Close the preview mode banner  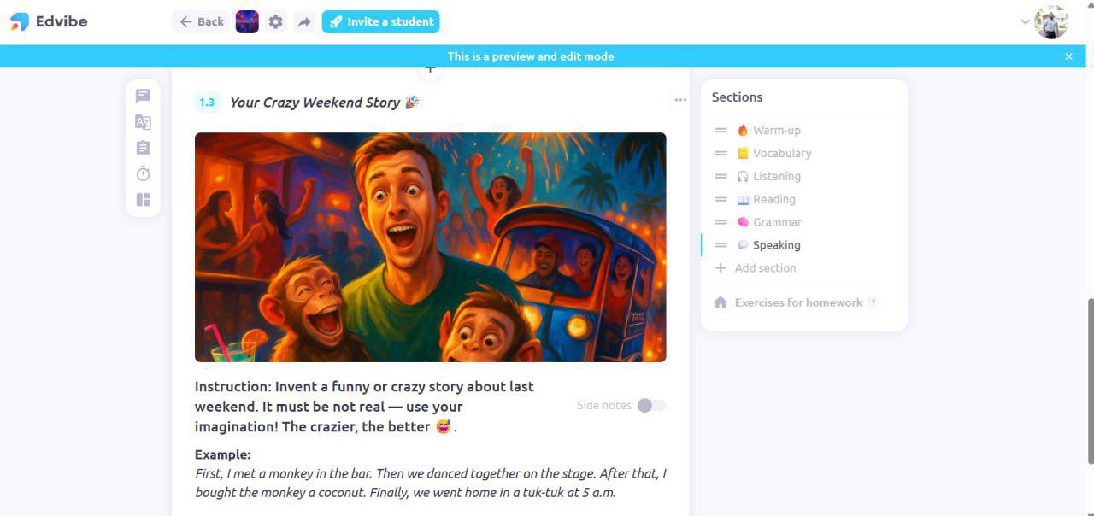point(1068,56)
